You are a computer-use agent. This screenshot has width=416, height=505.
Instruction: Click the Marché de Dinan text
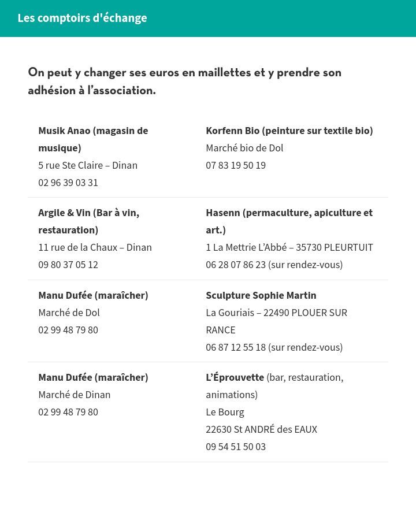75,395
